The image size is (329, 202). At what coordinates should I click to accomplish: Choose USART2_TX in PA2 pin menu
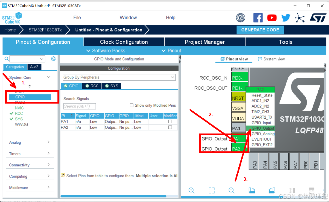click(262, 117)
